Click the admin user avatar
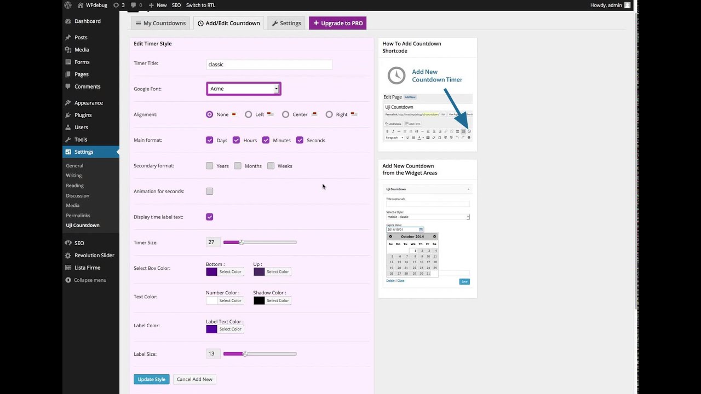This screenshot has height=394, width=701. [627, 5]
